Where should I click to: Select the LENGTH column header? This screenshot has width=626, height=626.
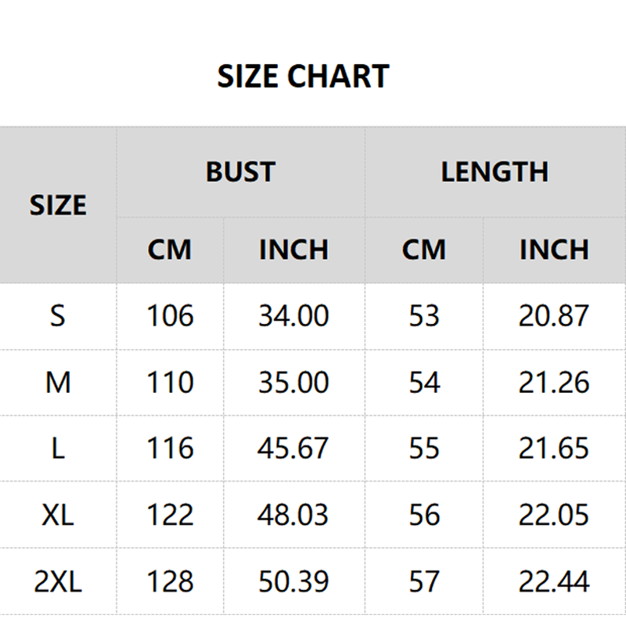click(495, 172)
